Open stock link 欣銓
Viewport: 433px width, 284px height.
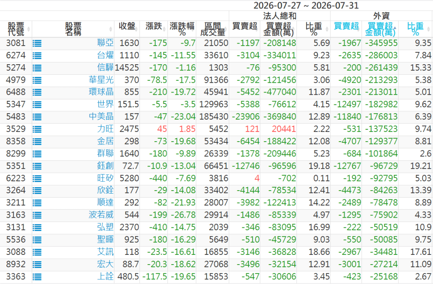[x=105, y=190]
